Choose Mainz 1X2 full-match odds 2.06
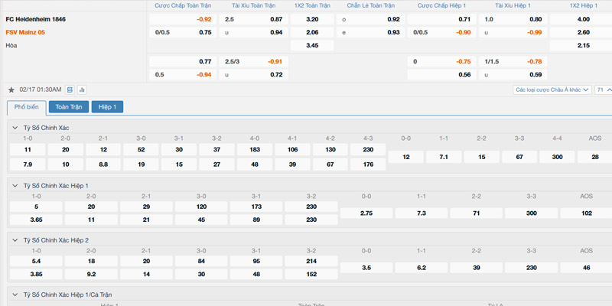Image resolution: width=612 pixels, height=306 pixels. click(x=312, y=32)
